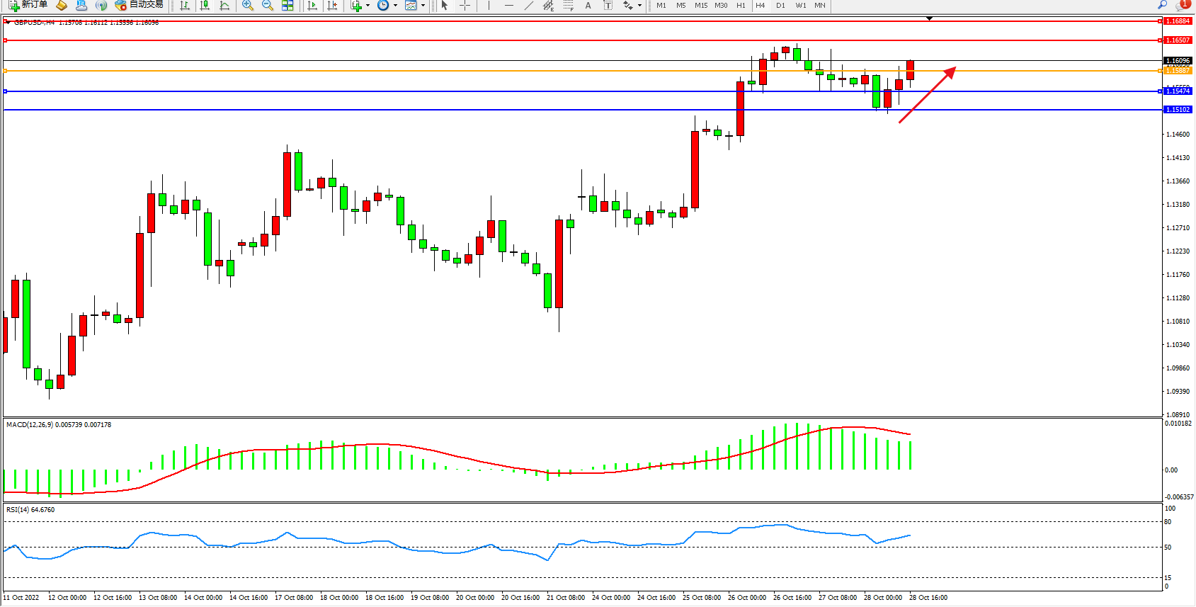Viewport: 1196px width, 607px height.
Task: Click the 1.15887 orange price level label
Action: click(1178, 71)
